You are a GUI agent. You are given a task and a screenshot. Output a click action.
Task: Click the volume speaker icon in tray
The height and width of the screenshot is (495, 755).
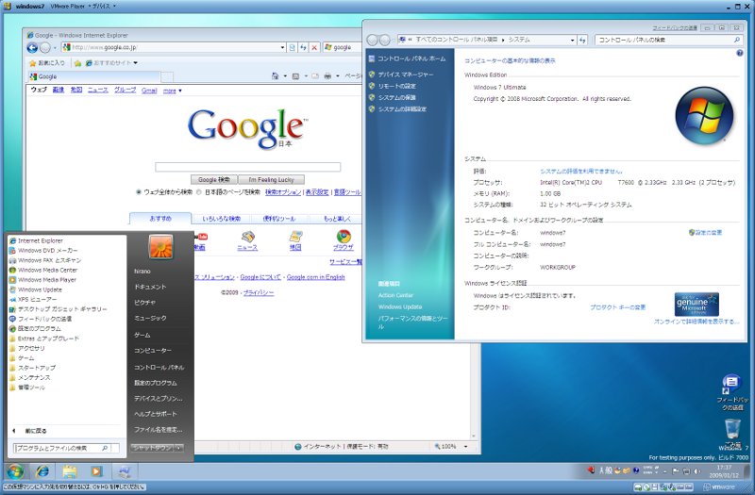(x=696, y=471)
